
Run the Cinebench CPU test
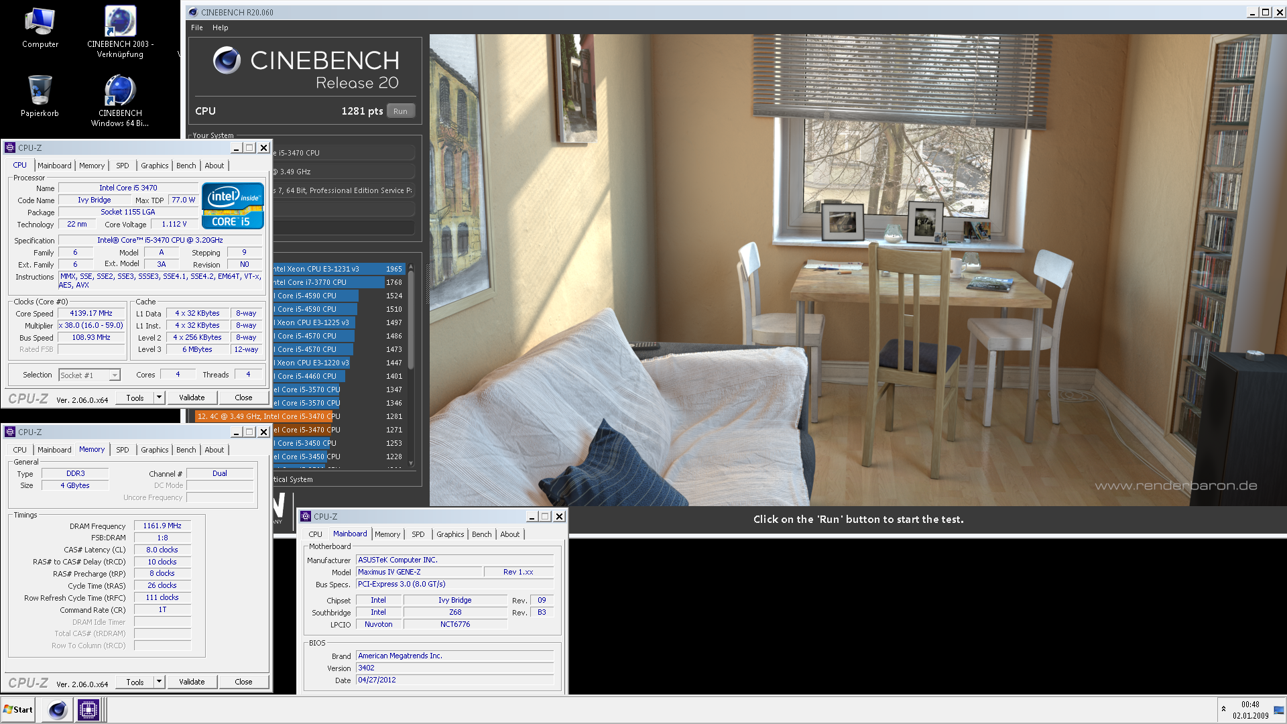pos(400,111)
